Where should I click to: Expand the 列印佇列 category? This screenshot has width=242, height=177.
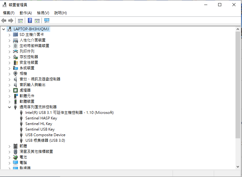9,52
